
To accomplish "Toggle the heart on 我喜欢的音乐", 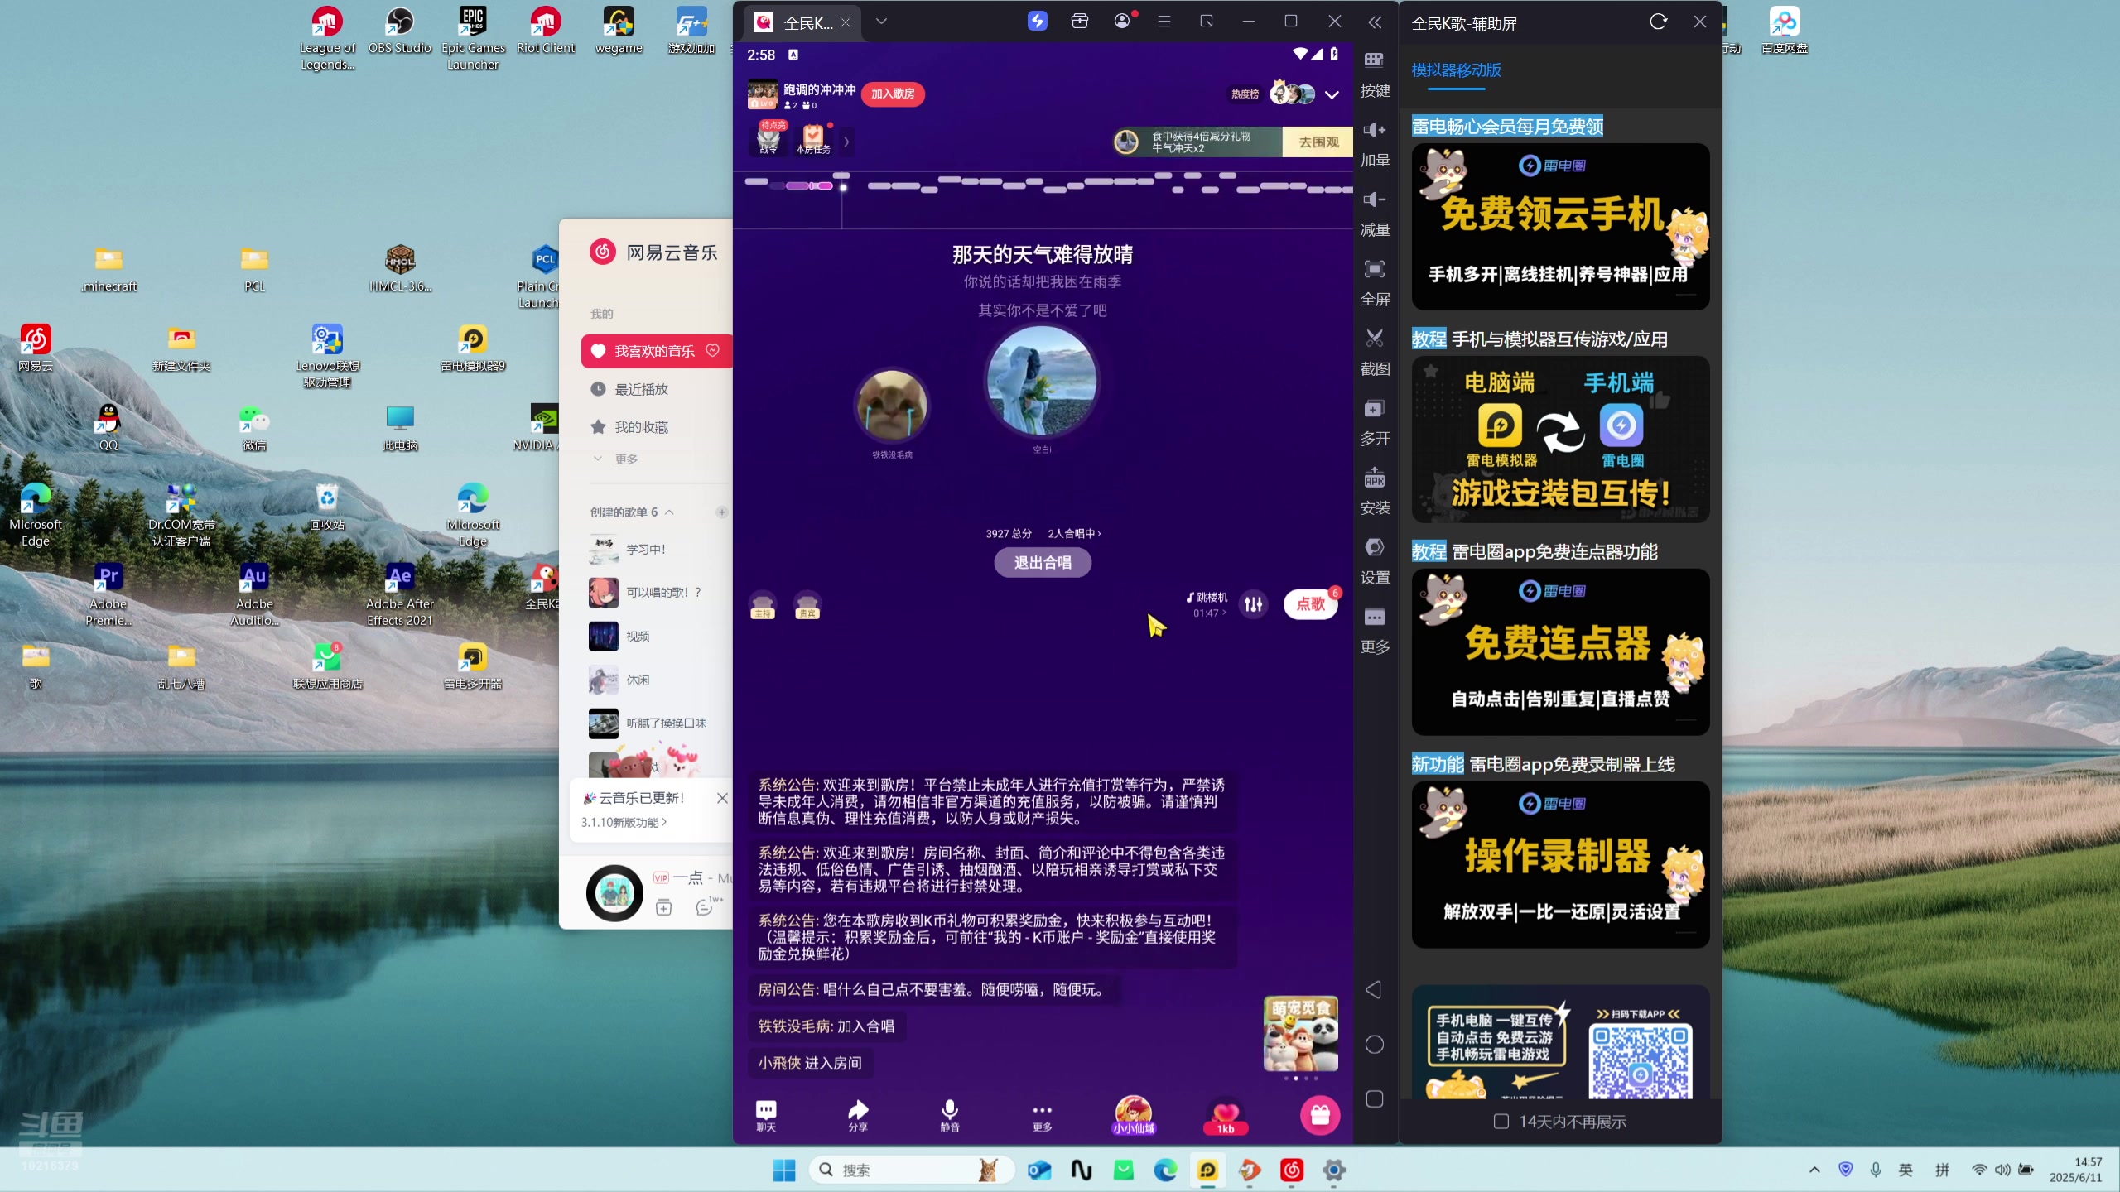I will [x=712, y=350].
